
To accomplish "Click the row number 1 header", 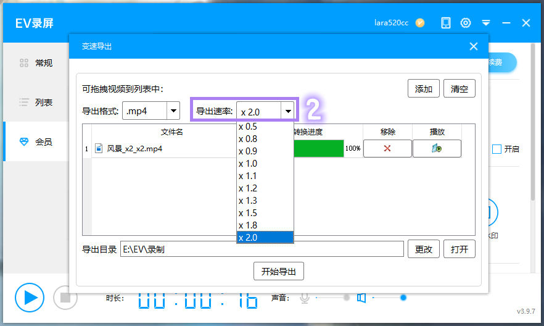I will tap(87, 149).
